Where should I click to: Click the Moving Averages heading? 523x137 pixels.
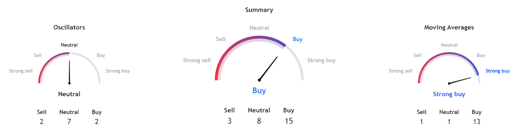tap(449, 27)
